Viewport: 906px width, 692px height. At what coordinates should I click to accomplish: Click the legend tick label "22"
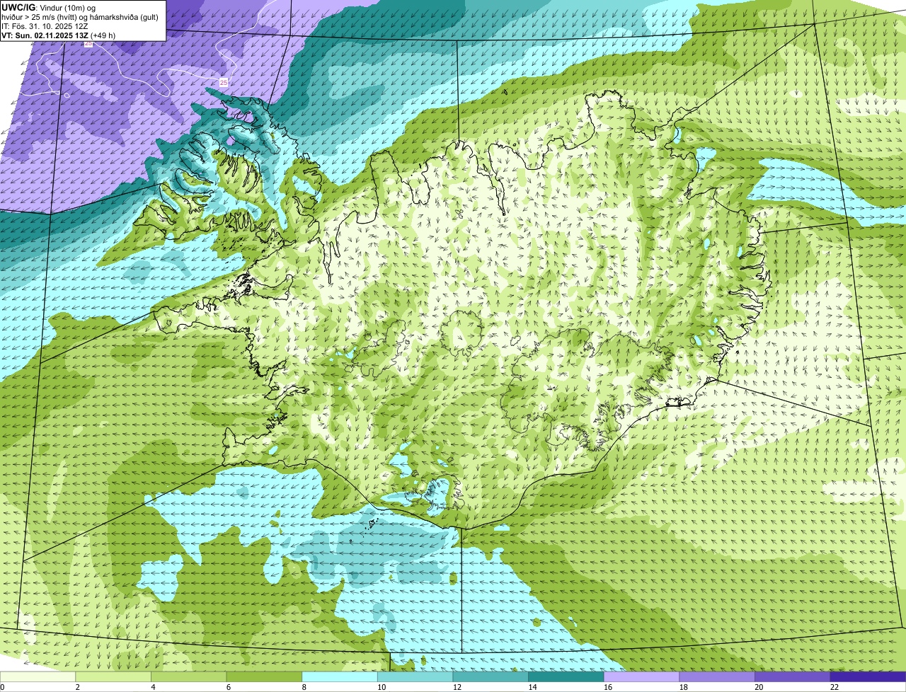click(x=834, y=687)
